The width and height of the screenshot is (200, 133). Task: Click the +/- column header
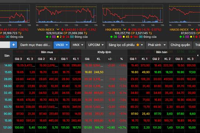click(x=110, y=59)
